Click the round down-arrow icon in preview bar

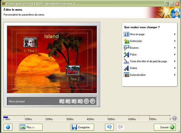86,101
